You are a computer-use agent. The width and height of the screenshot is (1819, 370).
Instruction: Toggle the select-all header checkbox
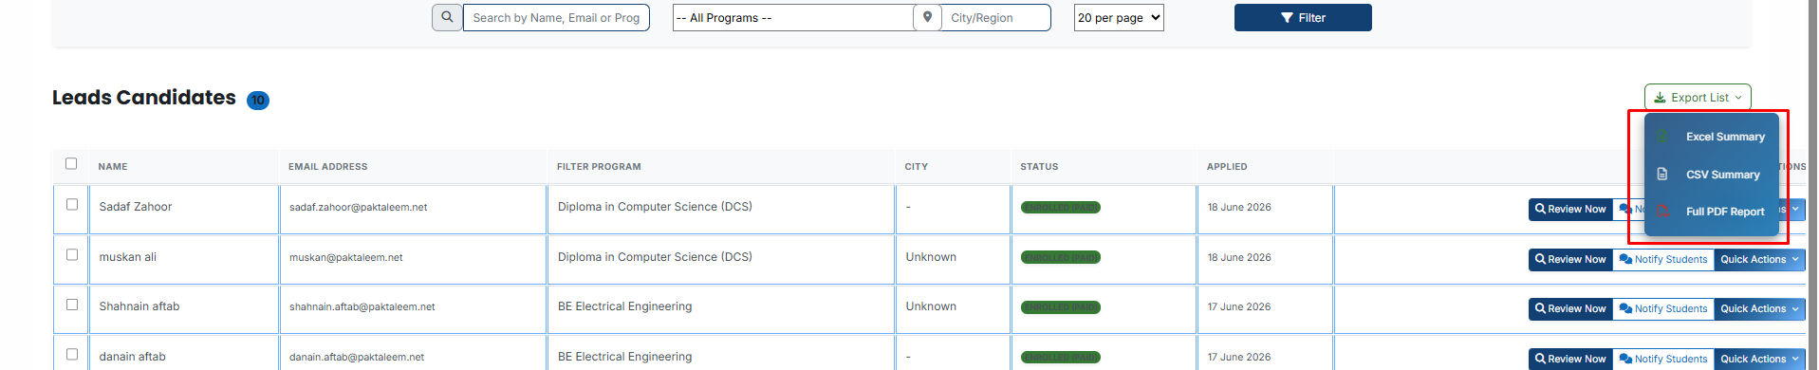point(71,163)
